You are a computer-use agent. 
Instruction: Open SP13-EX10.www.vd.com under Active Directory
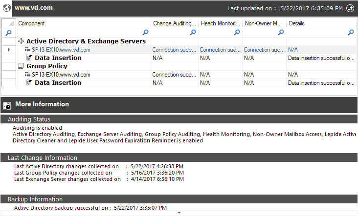tap(61, 50)
